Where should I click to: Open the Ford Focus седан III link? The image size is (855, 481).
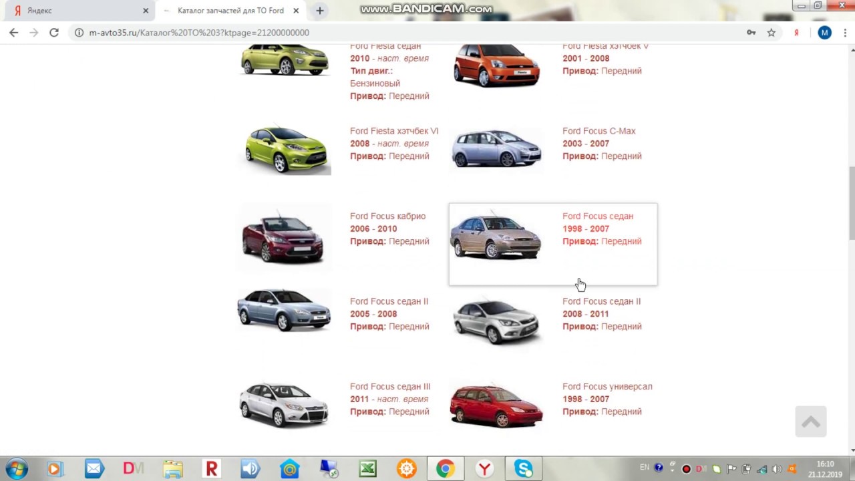(x=390, y=386)
